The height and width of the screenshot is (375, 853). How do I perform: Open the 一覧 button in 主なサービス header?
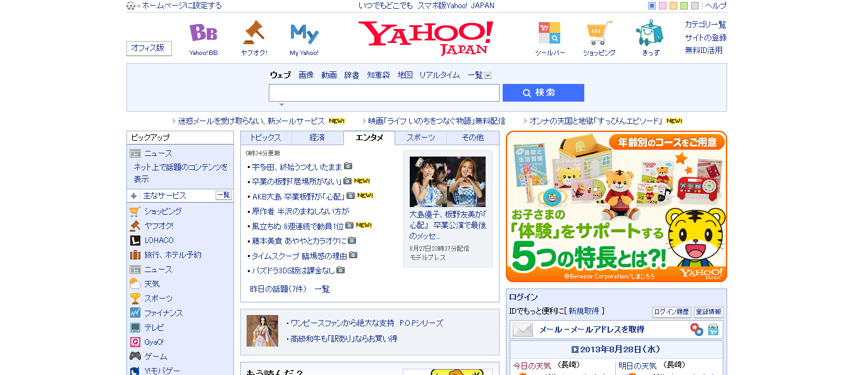pos(223,195)
